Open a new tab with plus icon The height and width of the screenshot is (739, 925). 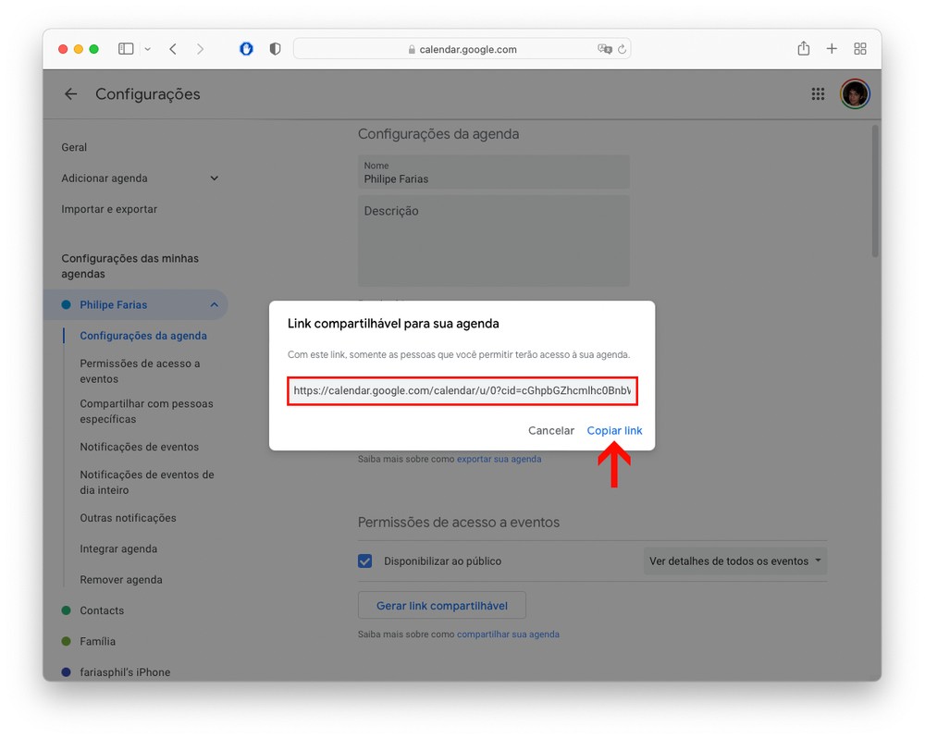click(832, 48)
